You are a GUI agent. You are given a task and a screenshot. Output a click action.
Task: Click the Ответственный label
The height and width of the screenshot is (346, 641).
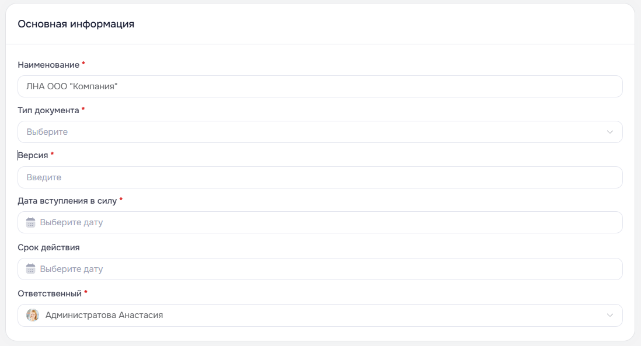(x=50, y=293)
